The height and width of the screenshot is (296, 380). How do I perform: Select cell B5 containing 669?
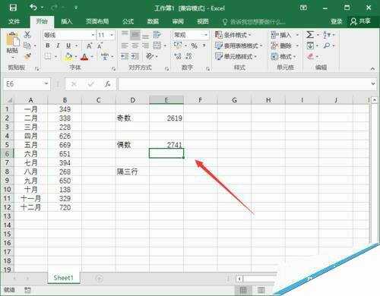[x=65, y=145]
